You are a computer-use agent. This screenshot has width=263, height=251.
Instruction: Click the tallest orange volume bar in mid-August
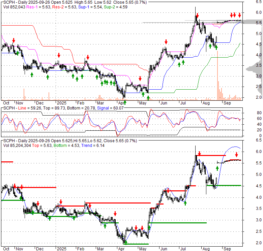[x=217, y=75]
